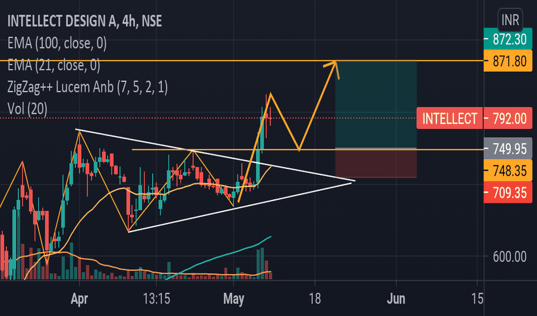This screenshot has height=316, width=537.
Task: Select the green profit zone of long position
Action: [x=376, y=105]
